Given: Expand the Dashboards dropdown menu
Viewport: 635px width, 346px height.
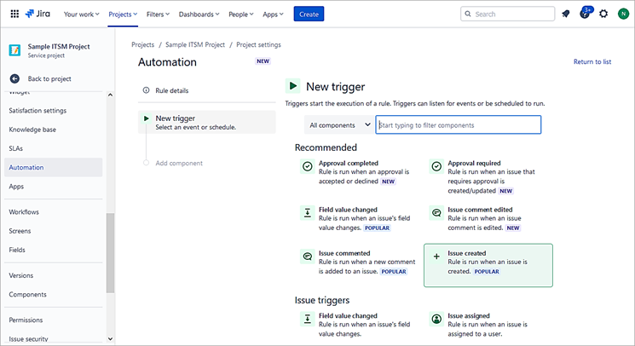Looking at the screenshot, I should 198,14.
